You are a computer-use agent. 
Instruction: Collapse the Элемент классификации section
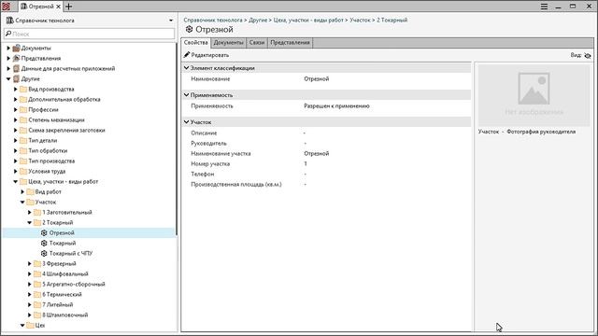point(186,68)
